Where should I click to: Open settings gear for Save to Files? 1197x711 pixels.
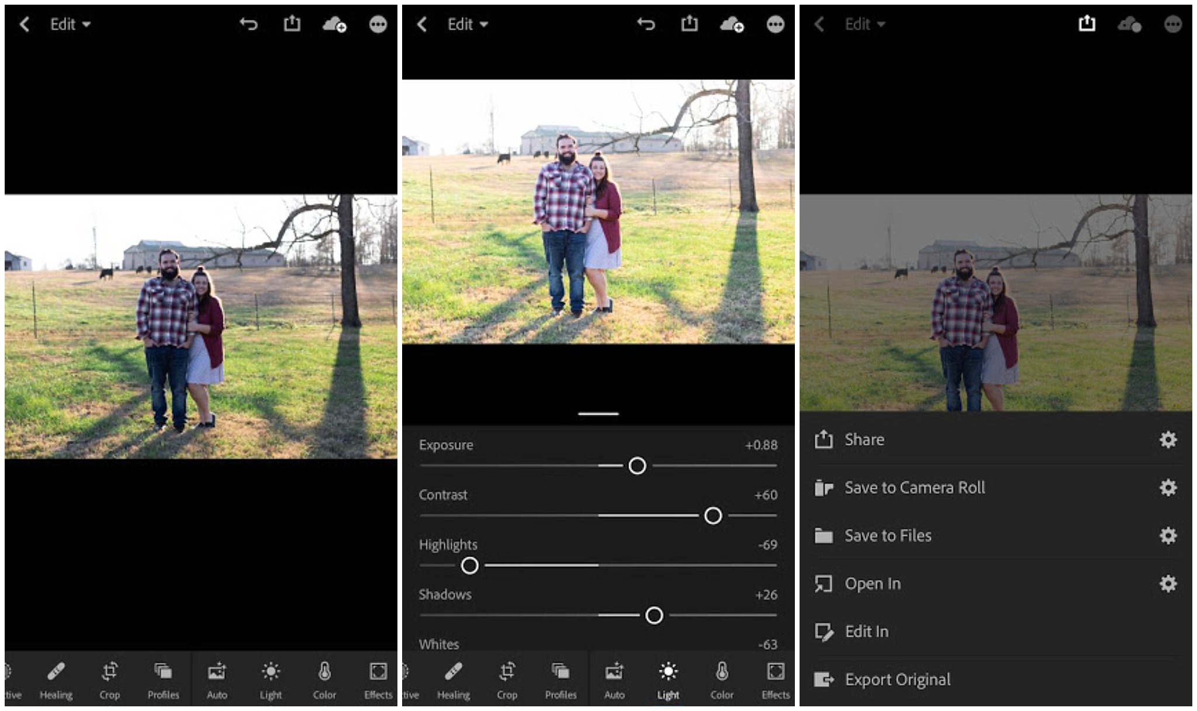[x=1168, y=535]
